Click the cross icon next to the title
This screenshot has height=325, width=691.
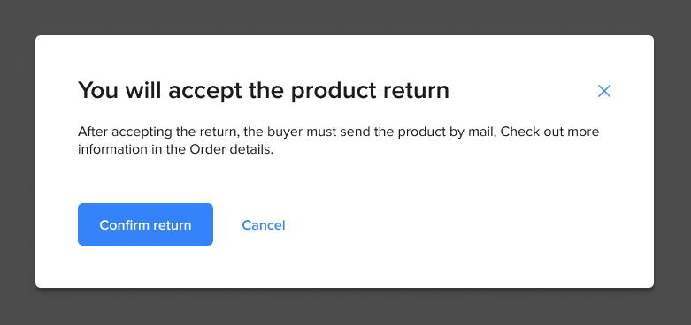[603, 91]
